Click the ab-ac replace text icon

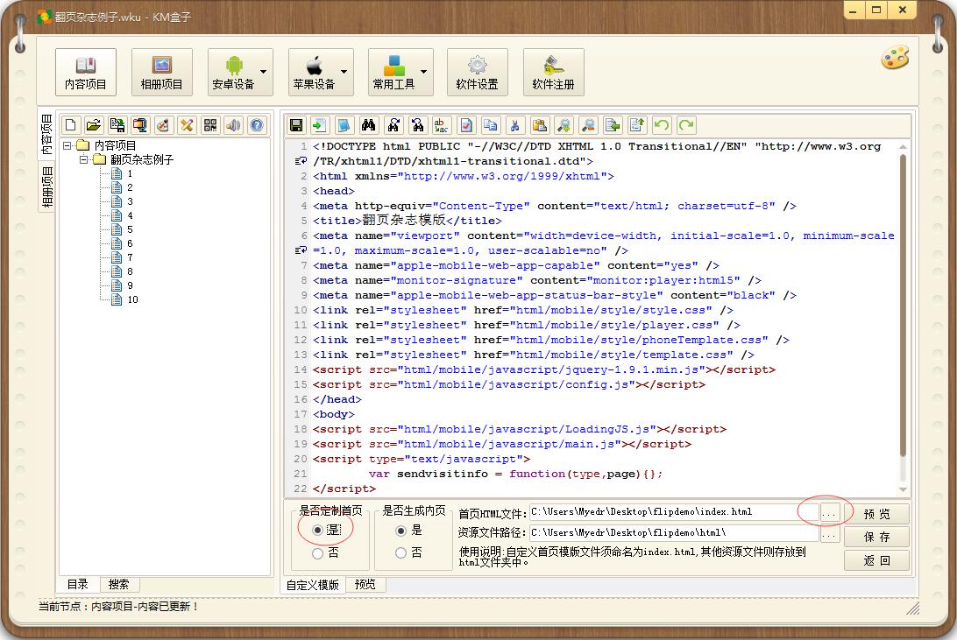click(442, 125)
